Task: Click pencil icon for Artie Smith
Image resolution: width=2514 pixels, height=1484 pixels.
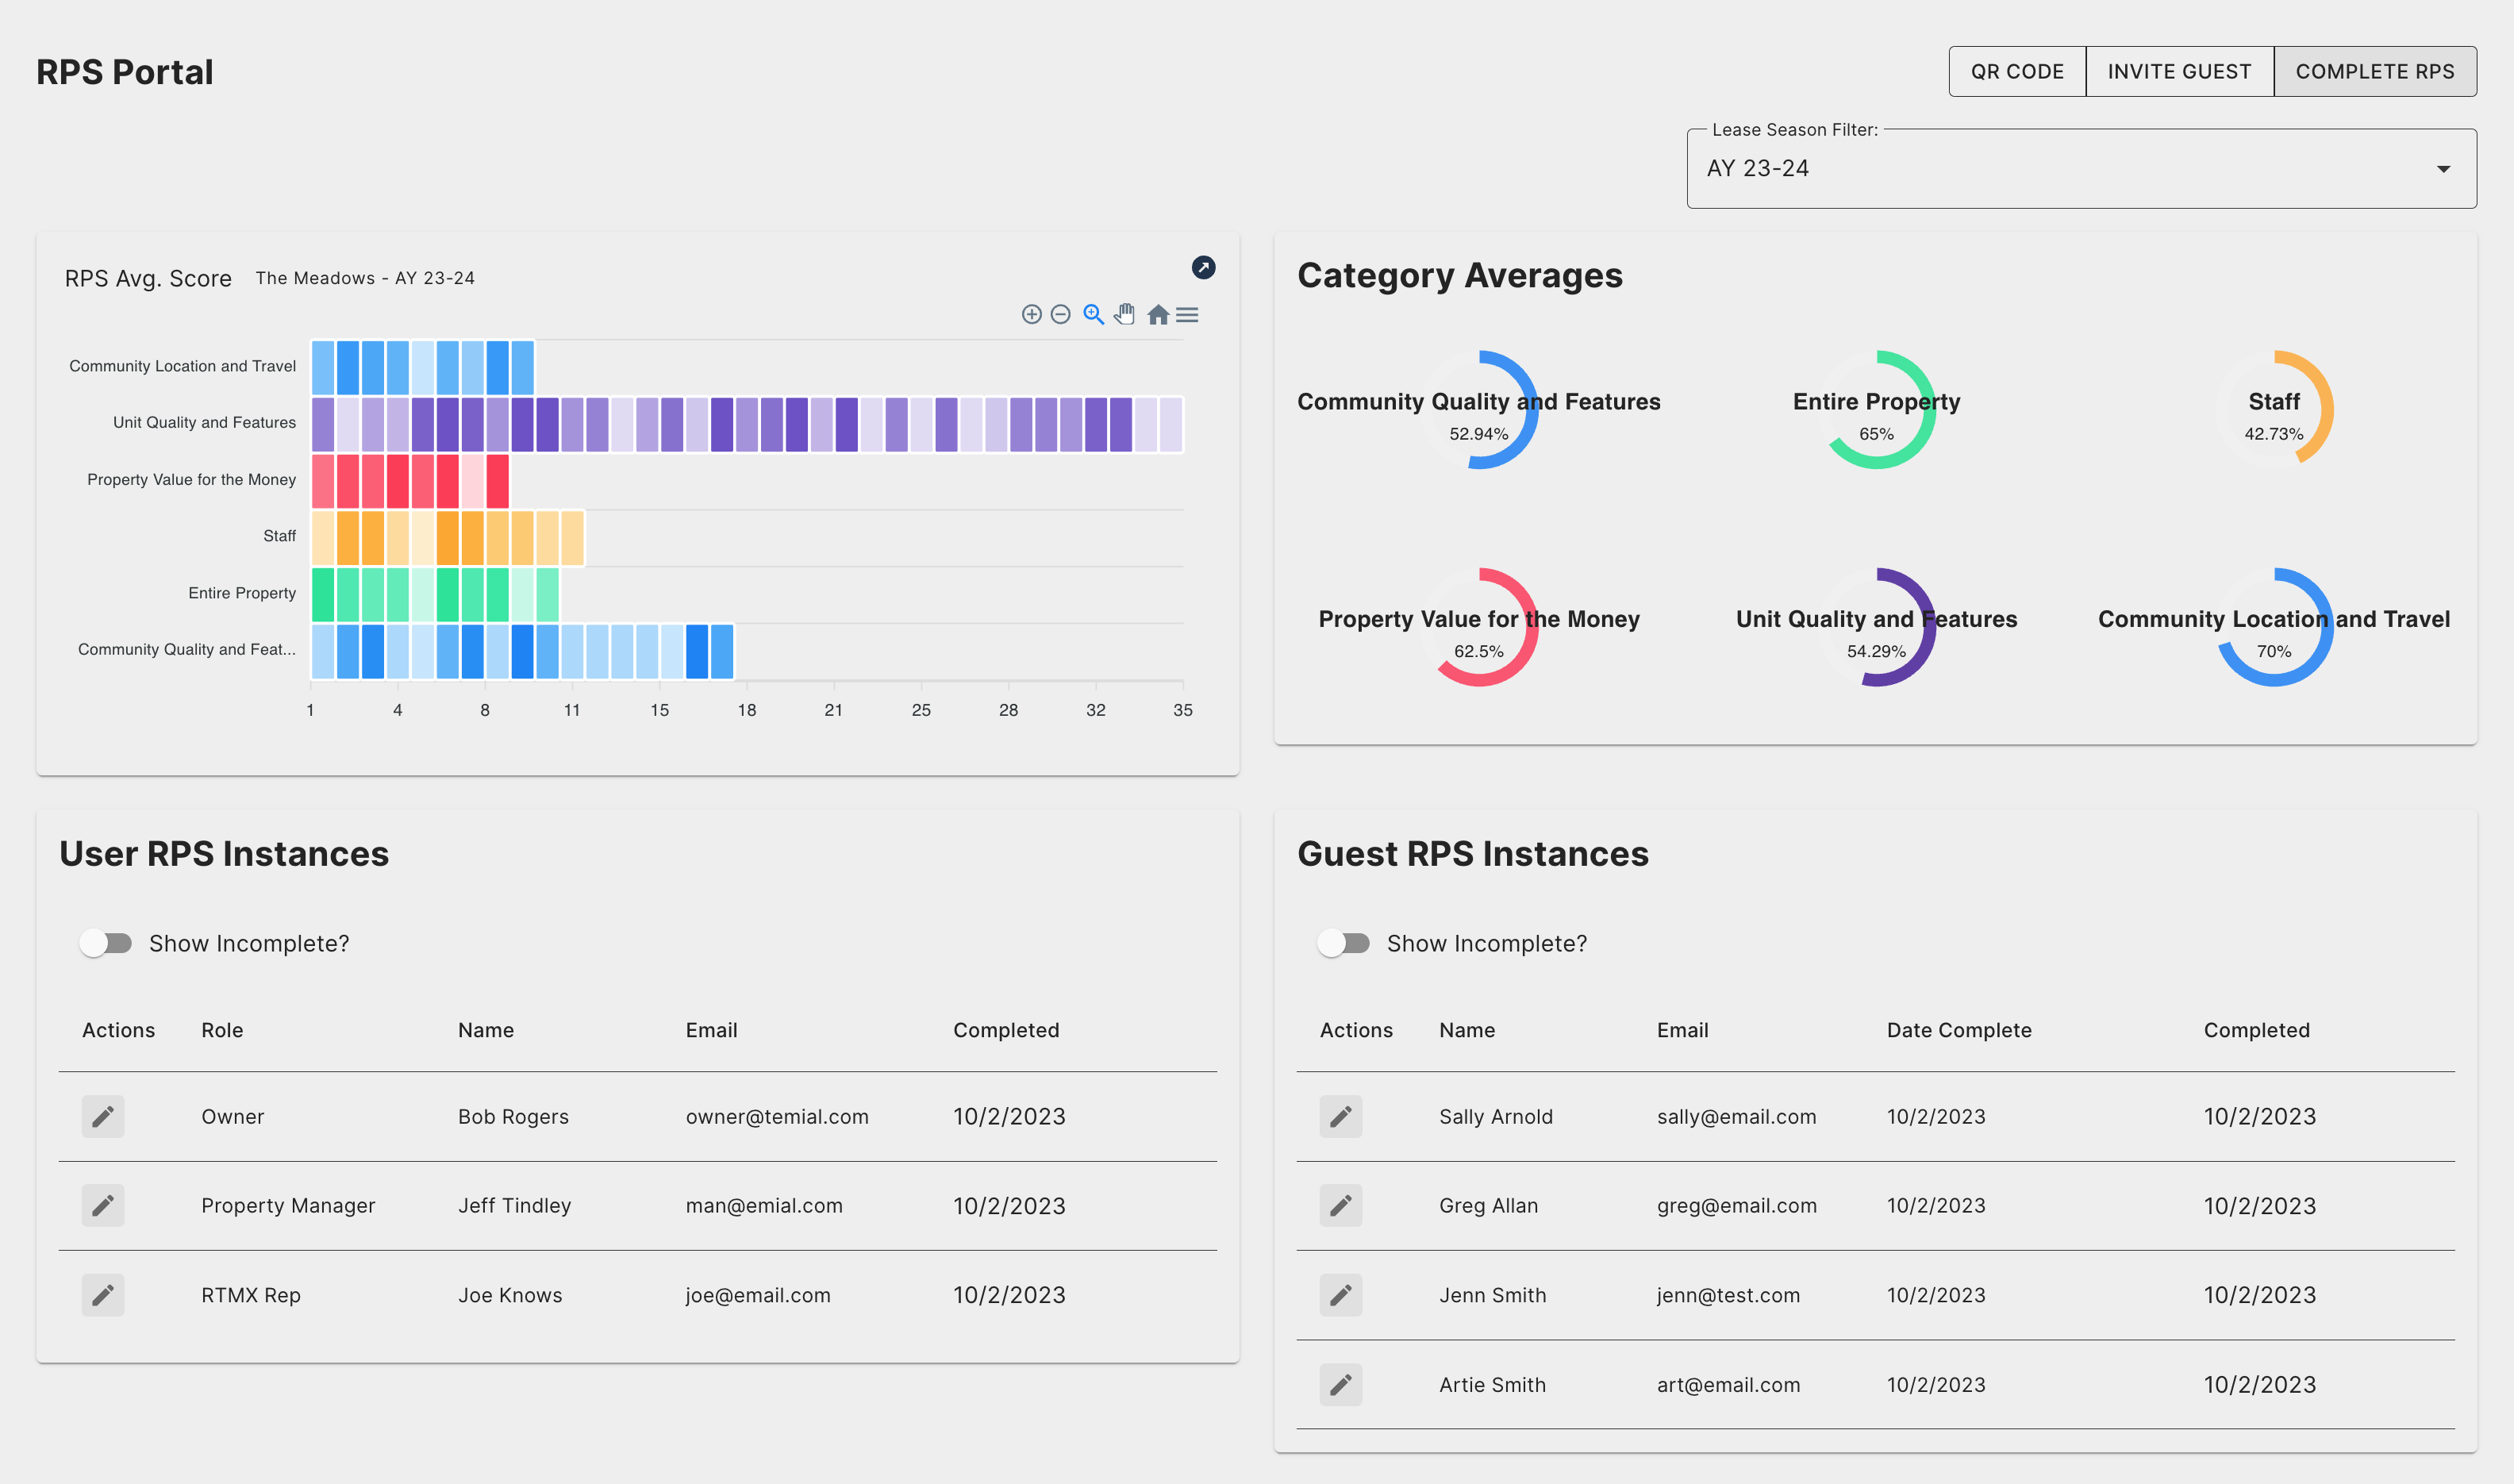Action: 1340,1384
